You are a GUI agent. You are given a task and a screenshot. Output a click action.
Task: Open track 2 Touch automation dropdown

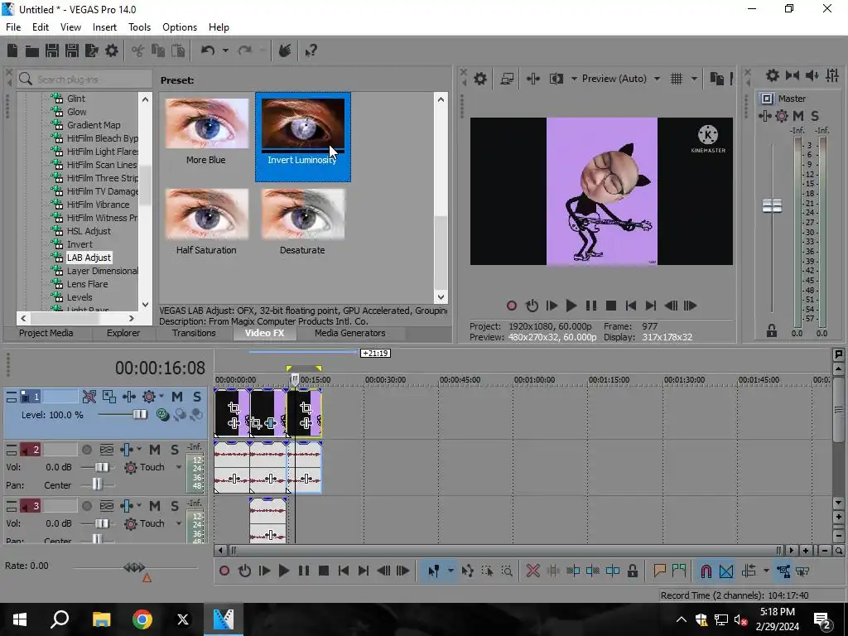click(x=179, y=467)
